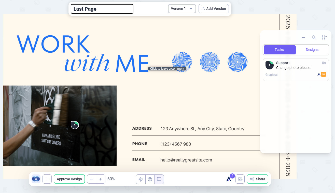Open the Version 1 dropdown
The image size is (335, 193).
tap(182, 9)
